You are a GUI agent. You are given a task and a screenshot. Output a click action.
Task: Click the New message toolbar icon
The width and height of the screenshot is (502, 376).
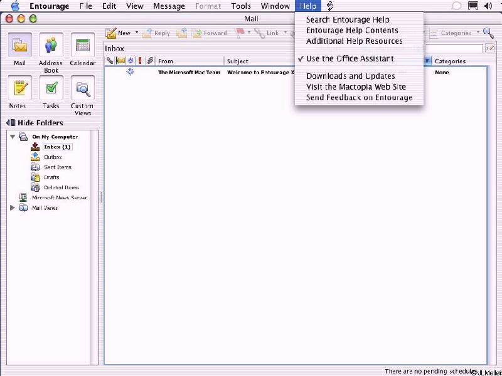(x=111, y=33)
